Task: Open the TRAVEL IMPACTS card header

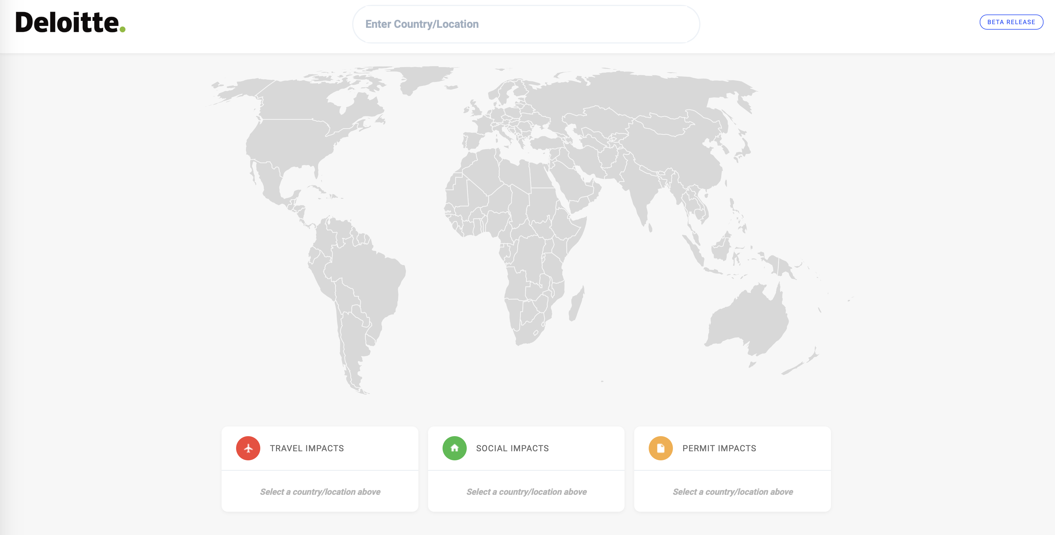Action: pyautogui.click(x=306, y=448)
